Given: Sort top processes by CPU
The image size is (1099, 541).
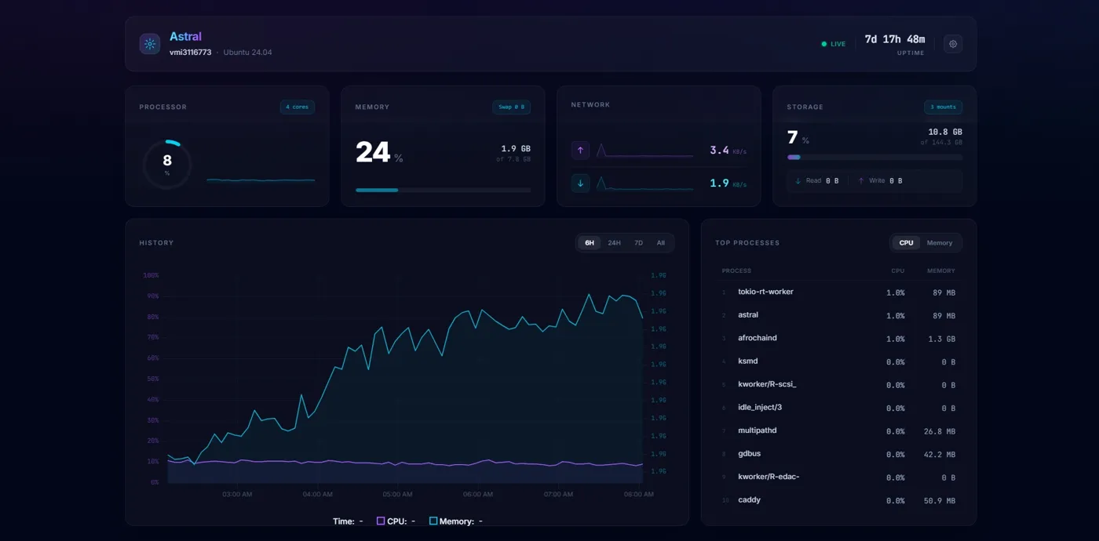Looking at the screenshot, I should point(906,243).
